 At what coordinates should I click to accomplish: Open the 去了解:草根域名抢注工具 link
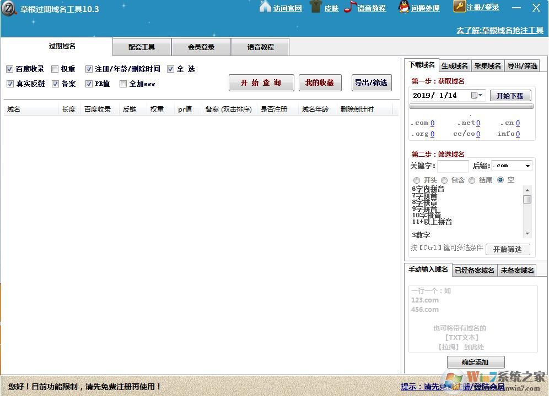(499, 30)
